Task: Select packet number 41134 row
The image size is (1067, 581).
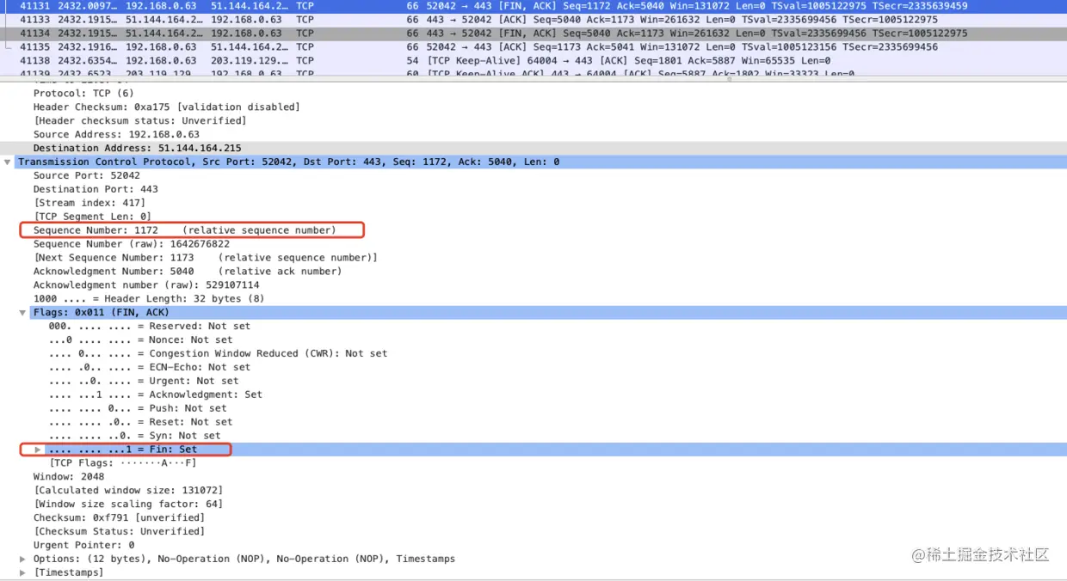Action: (533, 33)
